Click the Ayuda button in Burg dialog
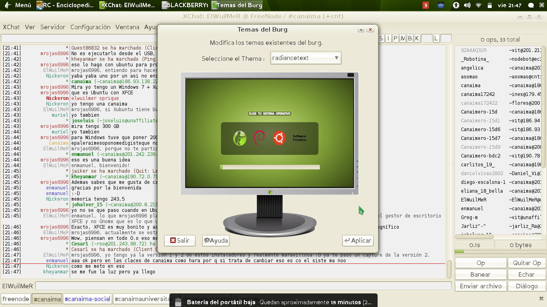Image resolution: width=547 pixels, height=307 pixels. [x=216, y=240]
